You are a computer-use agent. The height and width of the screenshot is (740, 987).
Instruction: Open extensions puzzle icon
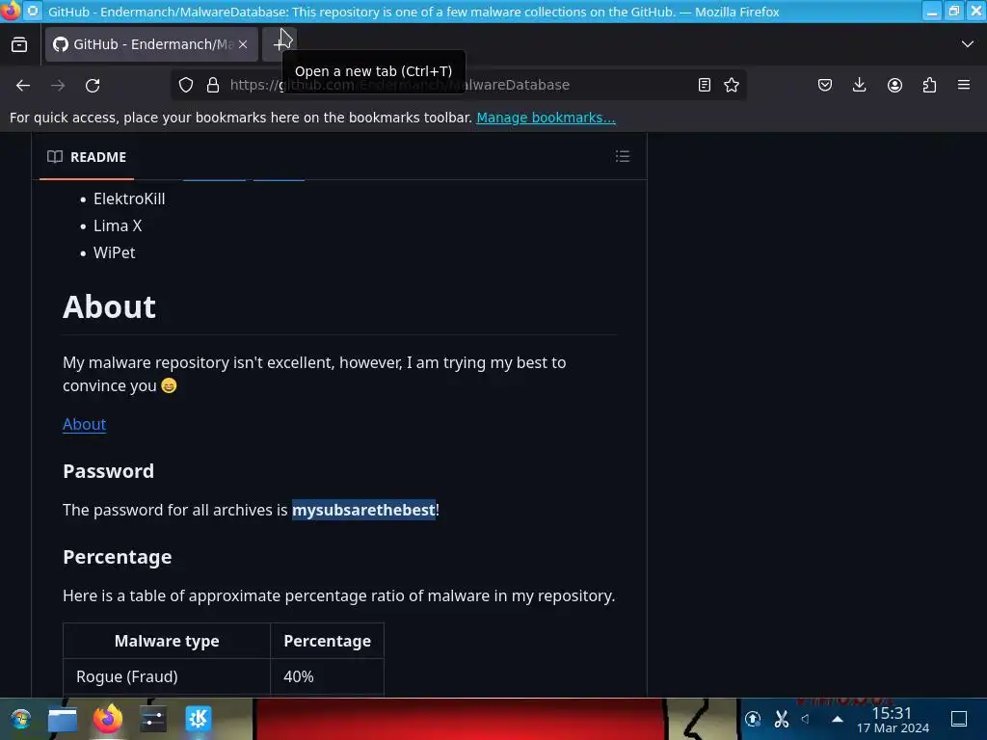pos(929,85)
